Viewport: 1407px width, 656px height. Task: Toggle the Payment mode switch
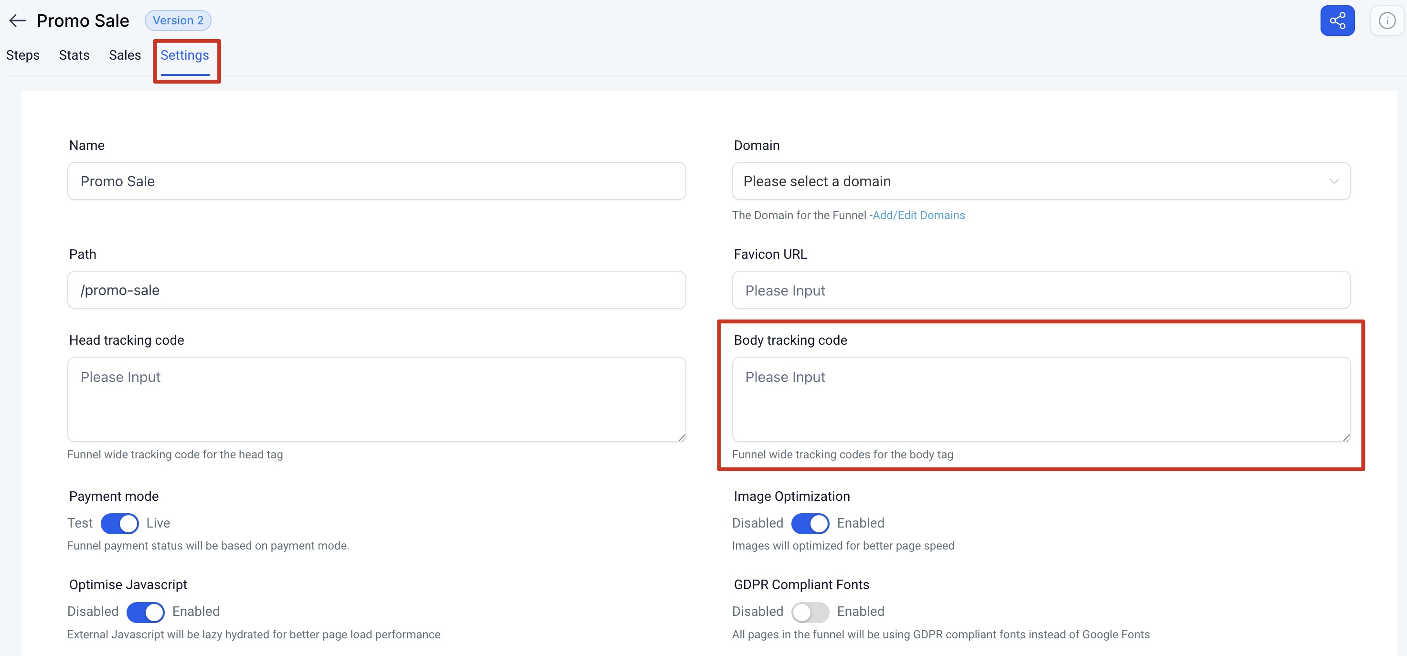(x=119, y=523)
